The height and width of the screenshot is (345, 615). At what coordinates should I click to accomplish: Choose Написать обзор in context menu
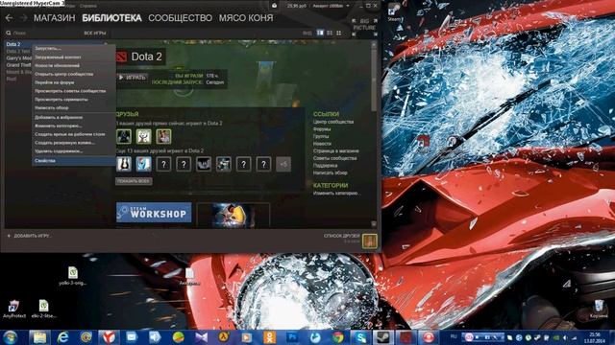pos(74,107)
